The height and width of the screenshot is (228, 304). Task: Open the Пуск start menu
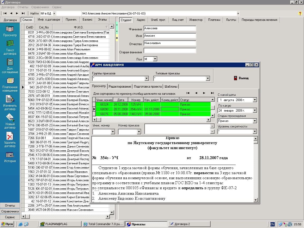7,224
